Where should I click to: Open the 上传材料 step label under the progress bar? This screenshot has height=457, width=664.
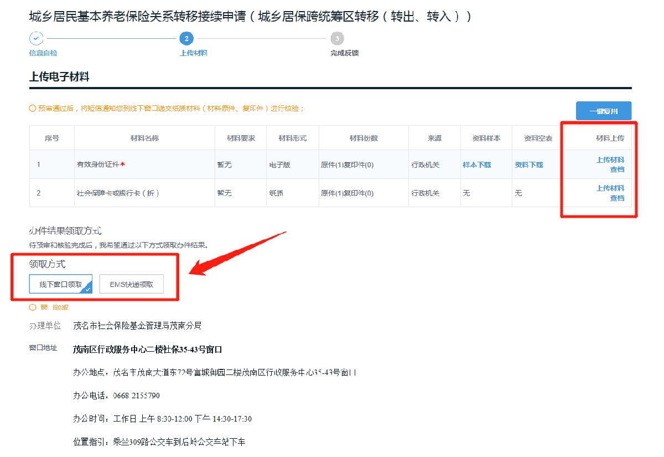coord(193,53)
